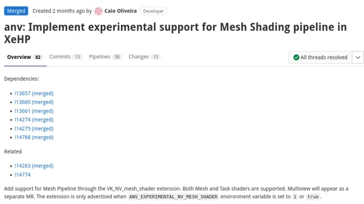The height and width of the screenshot is (204, 364).
Task: Open merge request !13657 link
Action: click(x=34, y=93)
